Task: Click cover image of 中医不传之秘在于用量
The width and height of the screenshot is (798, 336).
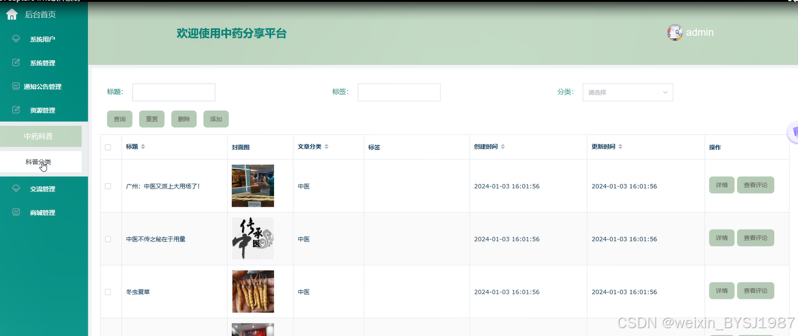Action: tap(253, 238)
